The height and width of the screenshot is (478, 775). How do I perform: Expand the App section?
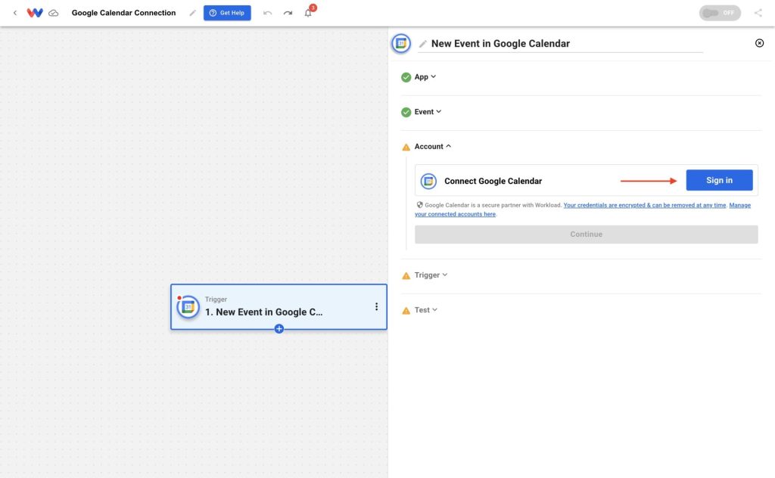coord(425,77)
